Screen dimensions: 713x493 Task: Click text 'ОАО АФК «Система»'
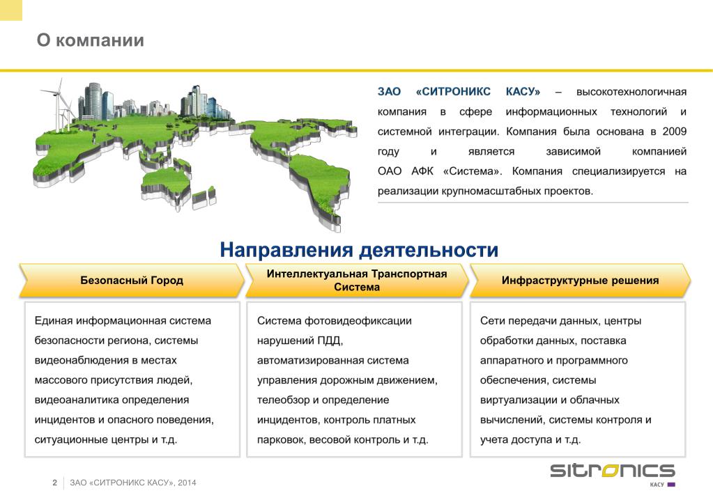tap(439, 171)
